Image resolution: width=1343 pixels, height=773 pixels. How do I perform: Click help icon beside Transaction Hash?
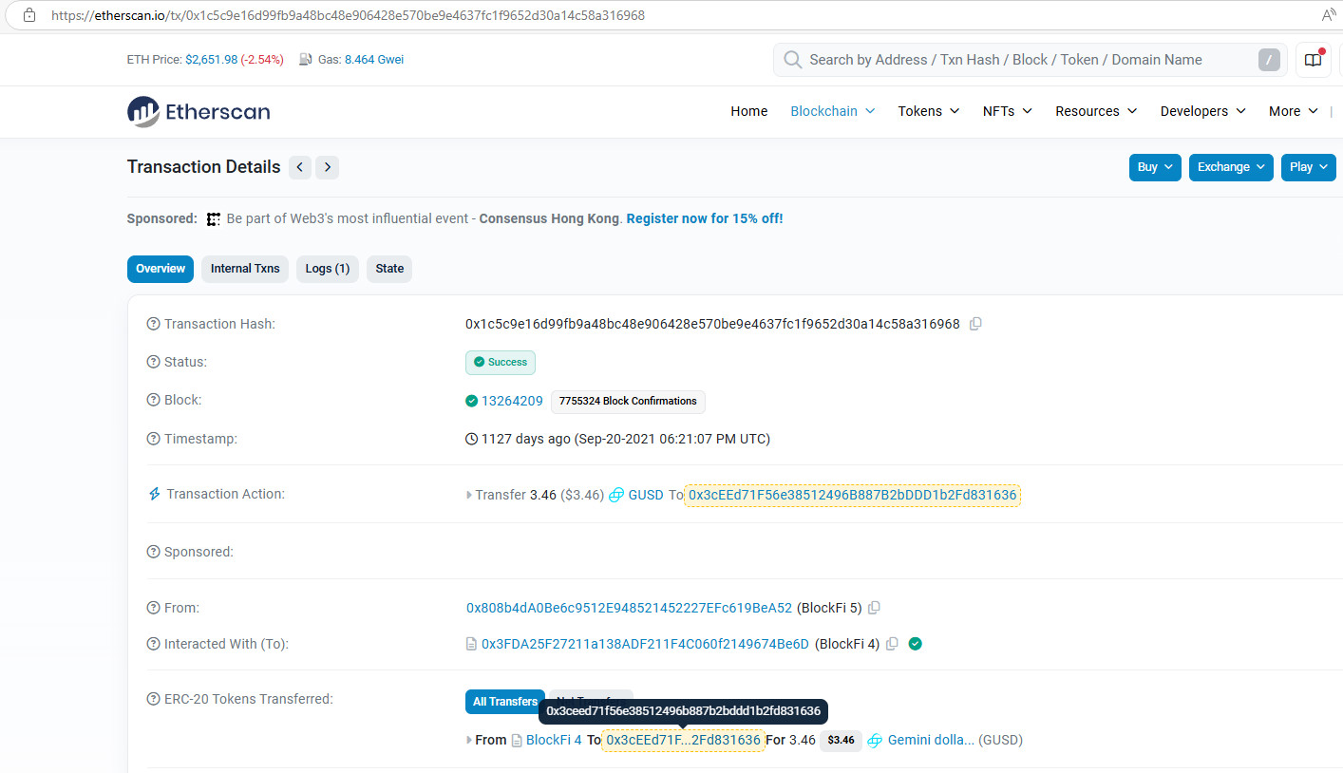click(x=153, y=324)
